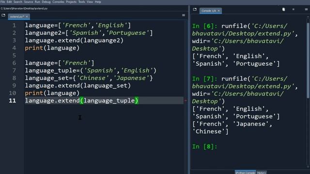Click the file path C:\Users\bhavatavi\Desktop\extend.py
This screenshot has width=310, height=174.
click(24, 9)
